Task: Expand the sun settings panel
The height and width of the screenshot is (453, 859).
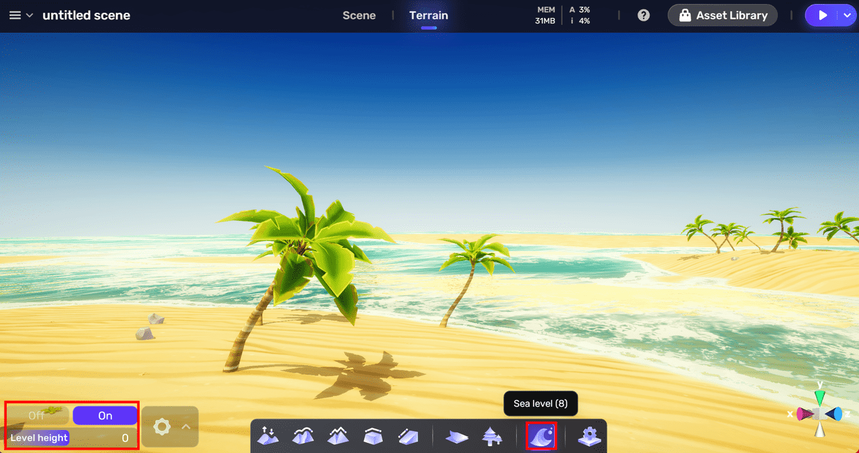Action: (187, 426)
